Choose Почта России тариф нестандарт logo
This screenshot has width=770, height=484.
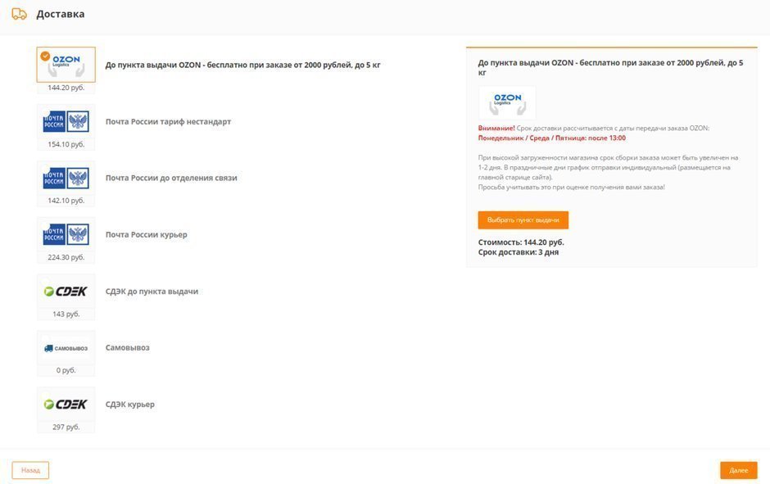66,121
